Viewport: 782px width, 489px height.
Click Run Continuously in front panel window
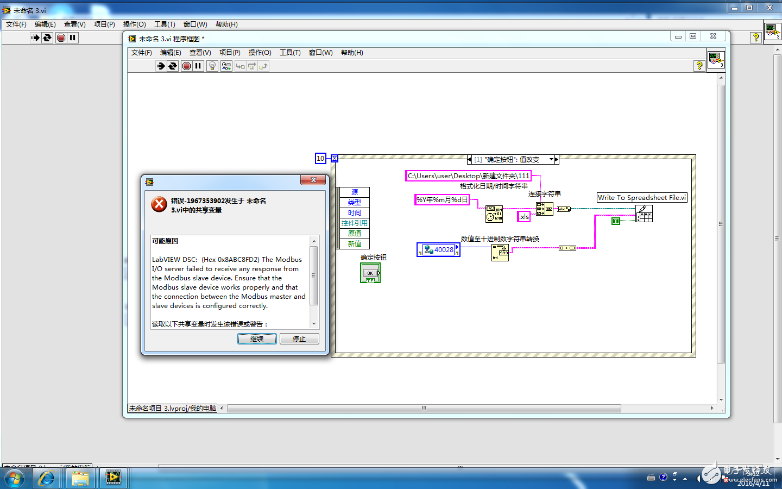[x=47, y=37]
